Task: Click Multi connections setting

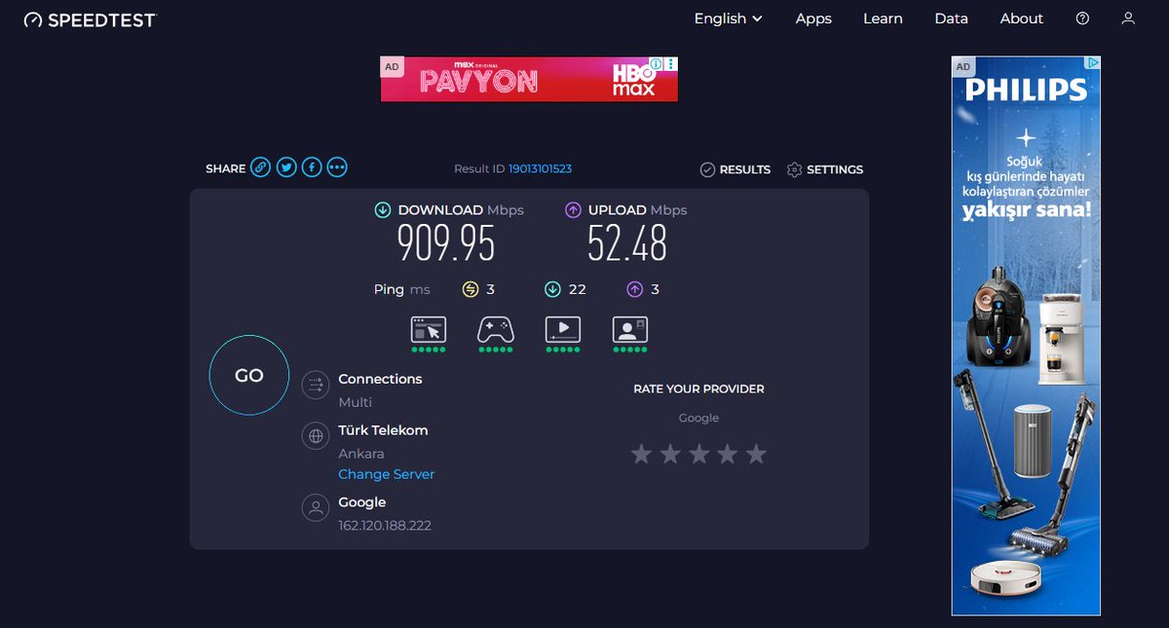Action: (x=356, y=402)
